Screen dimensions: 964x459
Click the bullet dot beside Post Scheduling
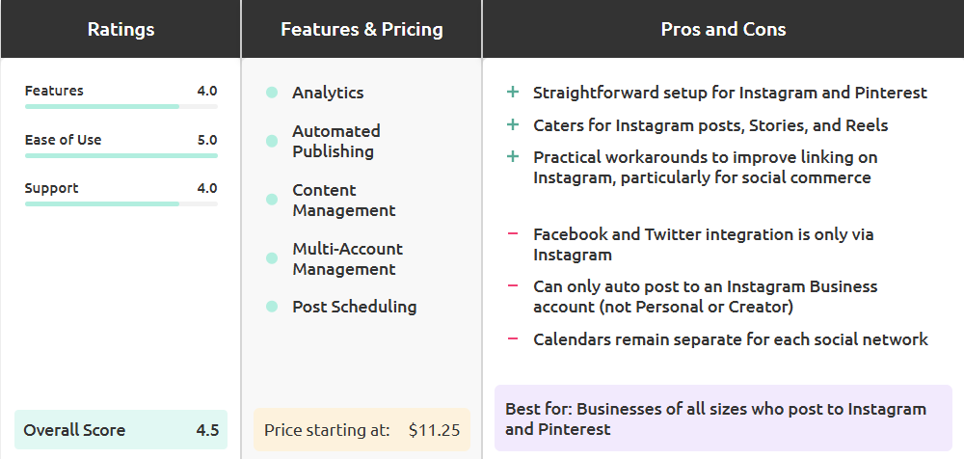click(x=272, y=307)
